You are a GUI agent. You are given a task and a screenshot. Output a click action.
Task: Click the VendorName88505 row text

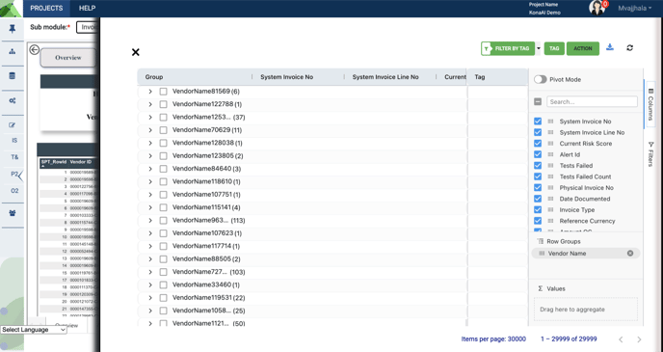(x=201, y=258)
